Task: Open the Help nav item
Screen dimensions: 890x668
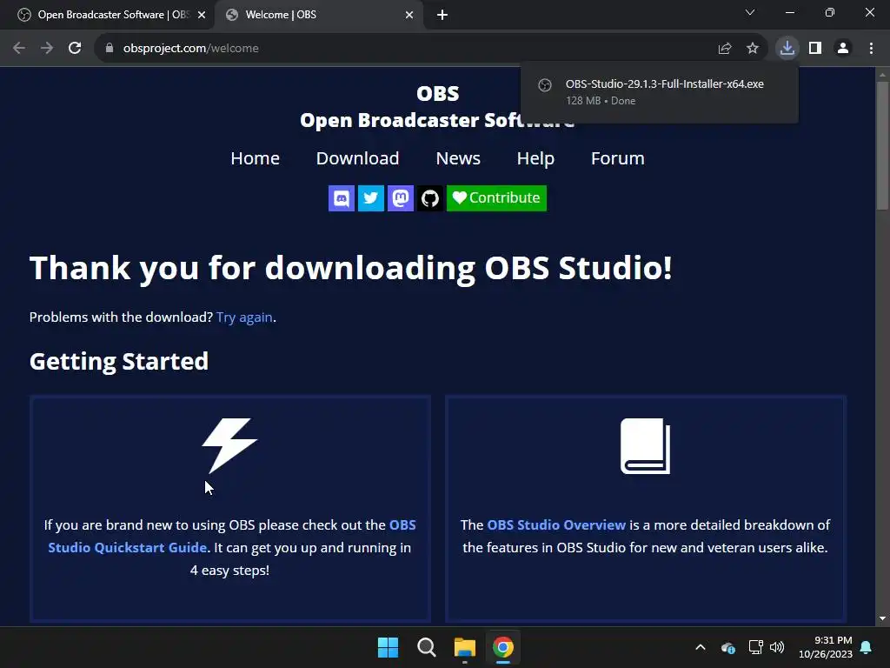Action: point(535,158)
